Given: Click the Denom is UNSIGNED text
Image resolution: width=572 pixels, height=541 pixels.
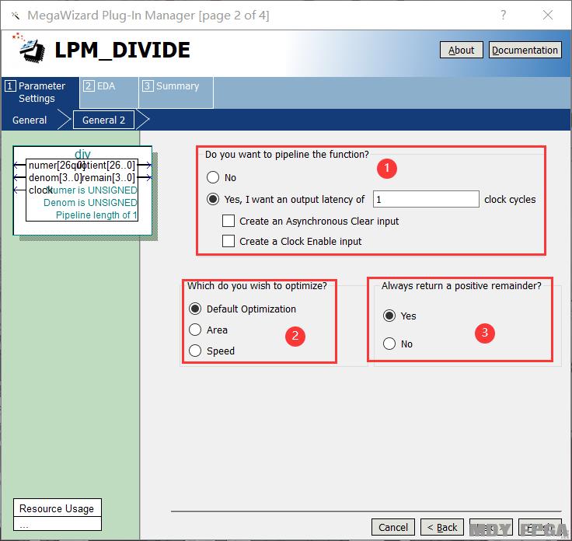Looking at the screenshot, I should (90, 202).
